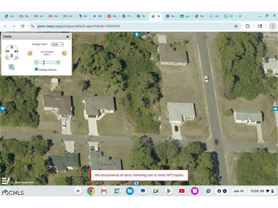Open Gmail from the shelf
The width and height of the screenshot is (278, 208).
(x=104, y=191)
